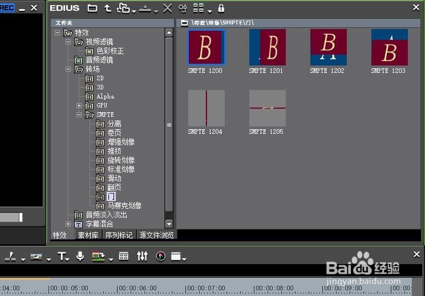
Task: Delete the selected effect with the X icon
Action: (168, 8)
